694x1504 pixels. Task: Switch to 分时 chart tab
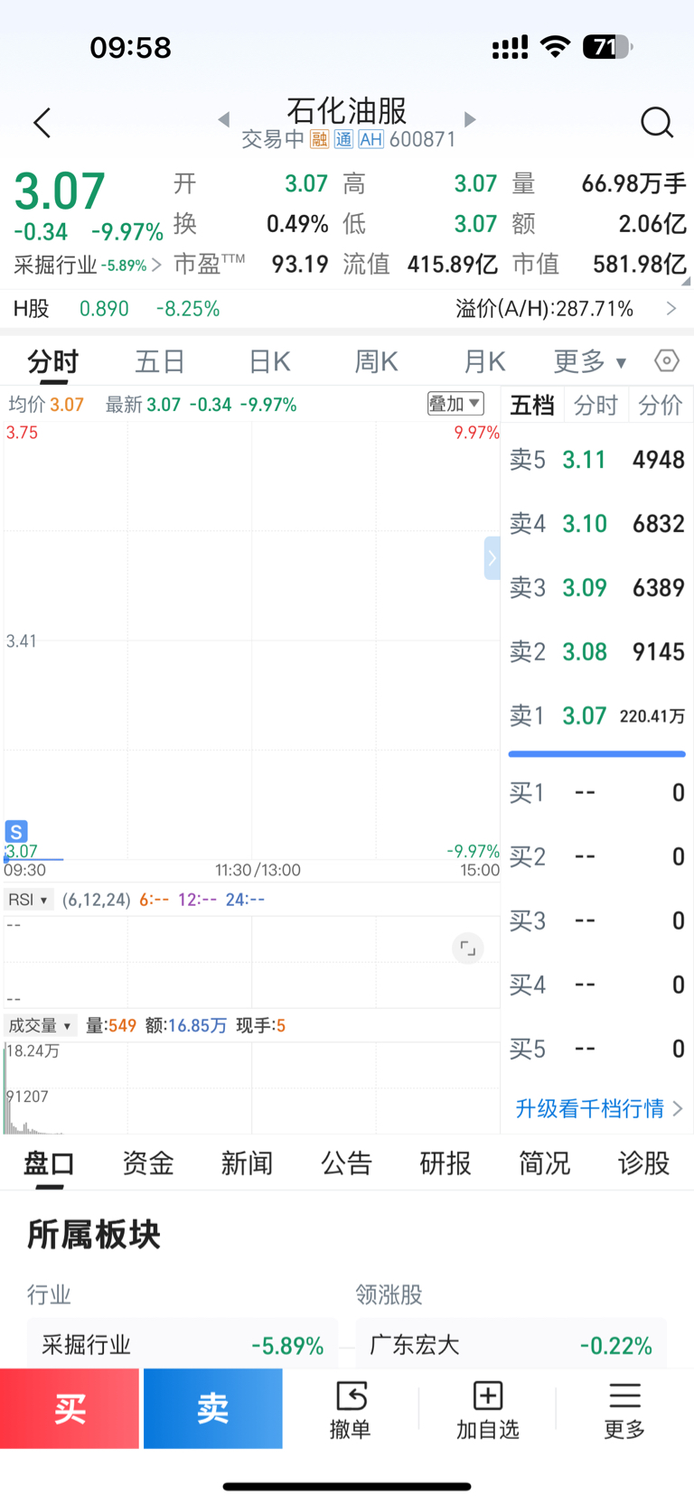(x=53, y=361)
